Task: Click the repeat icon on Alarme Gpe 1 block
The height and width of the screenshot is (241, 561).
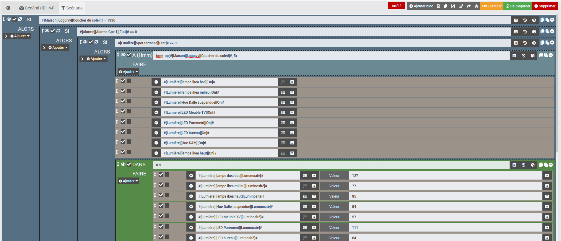Action: point(58,31)
